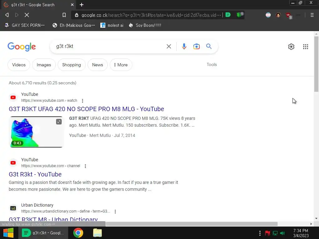The image size is (319, 239).
Task: Search by image using the camera icon
Action: 196,46
